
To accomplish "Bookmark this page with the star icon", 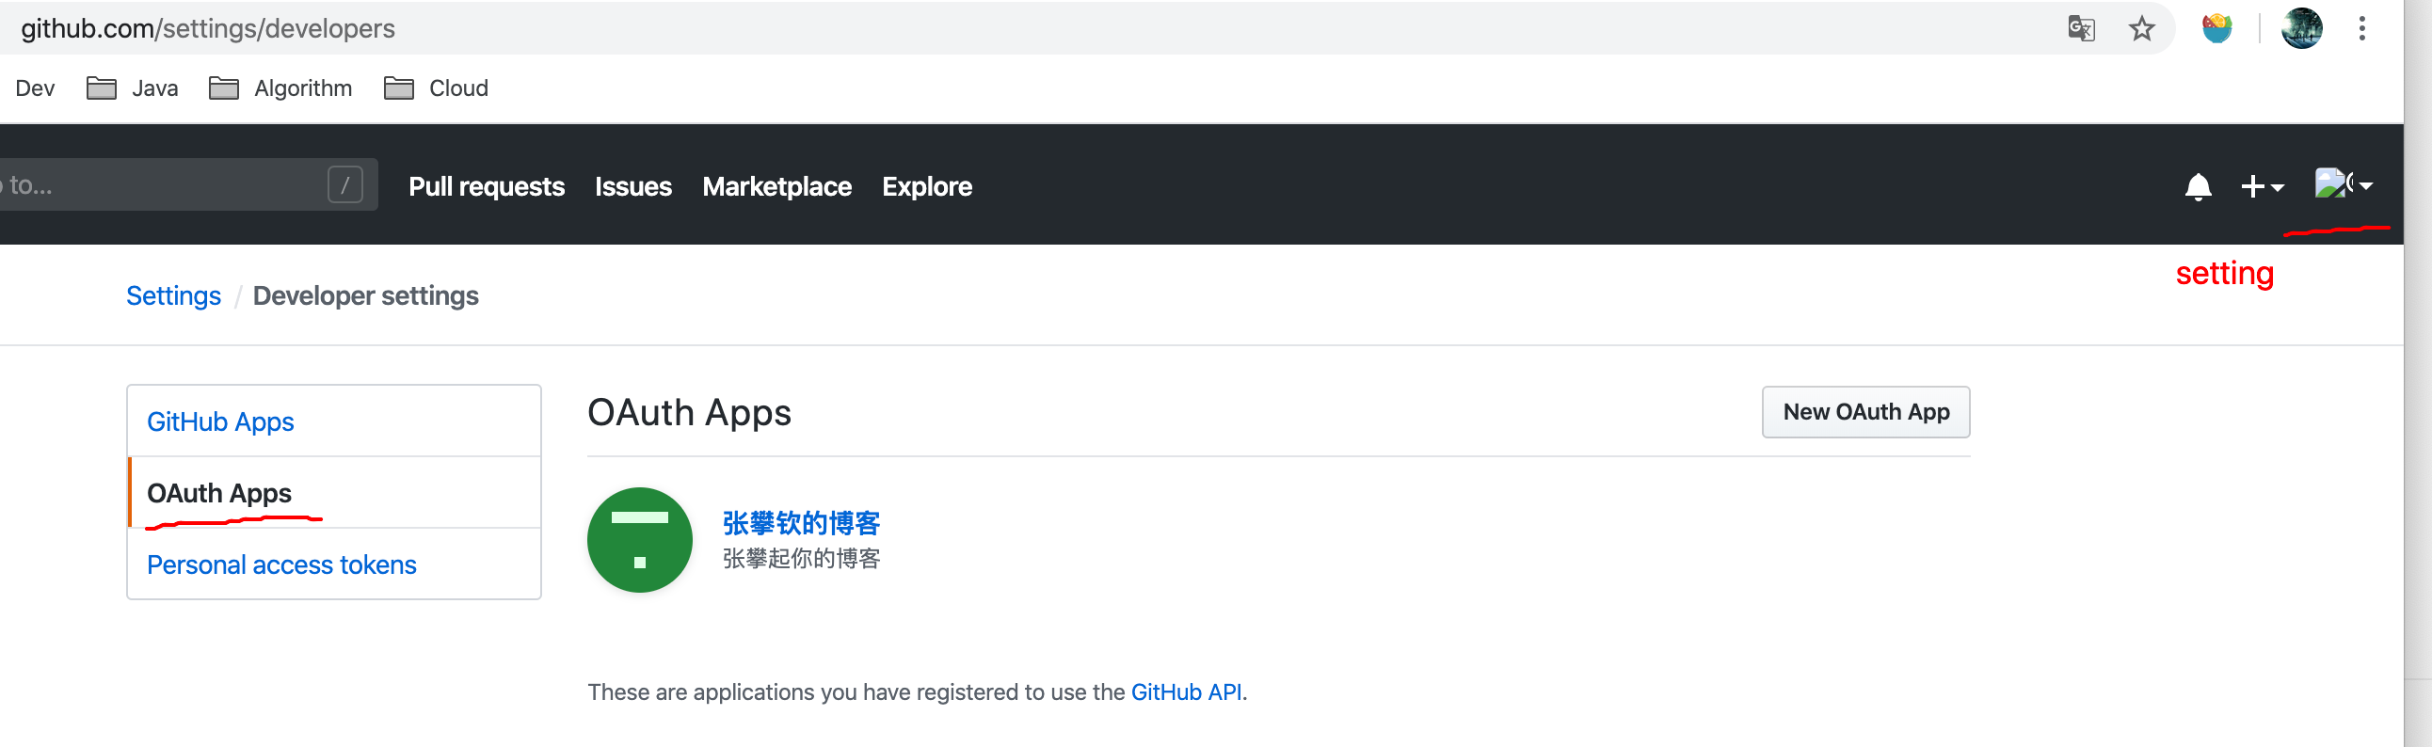I will click(2141, 29).
